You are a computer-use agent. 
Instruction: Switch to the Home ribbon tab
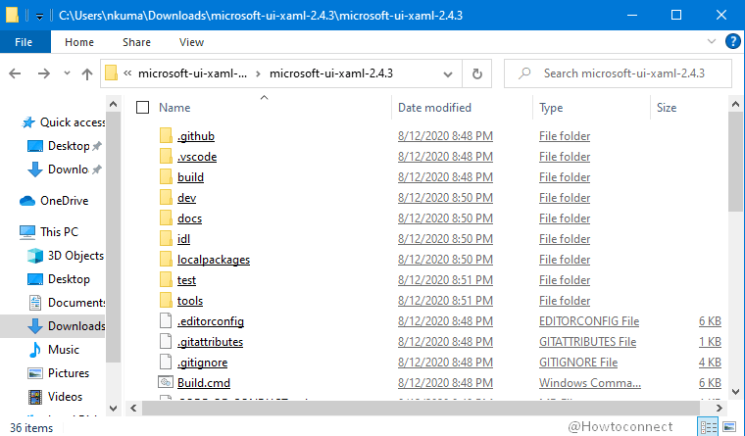[79, 42]
